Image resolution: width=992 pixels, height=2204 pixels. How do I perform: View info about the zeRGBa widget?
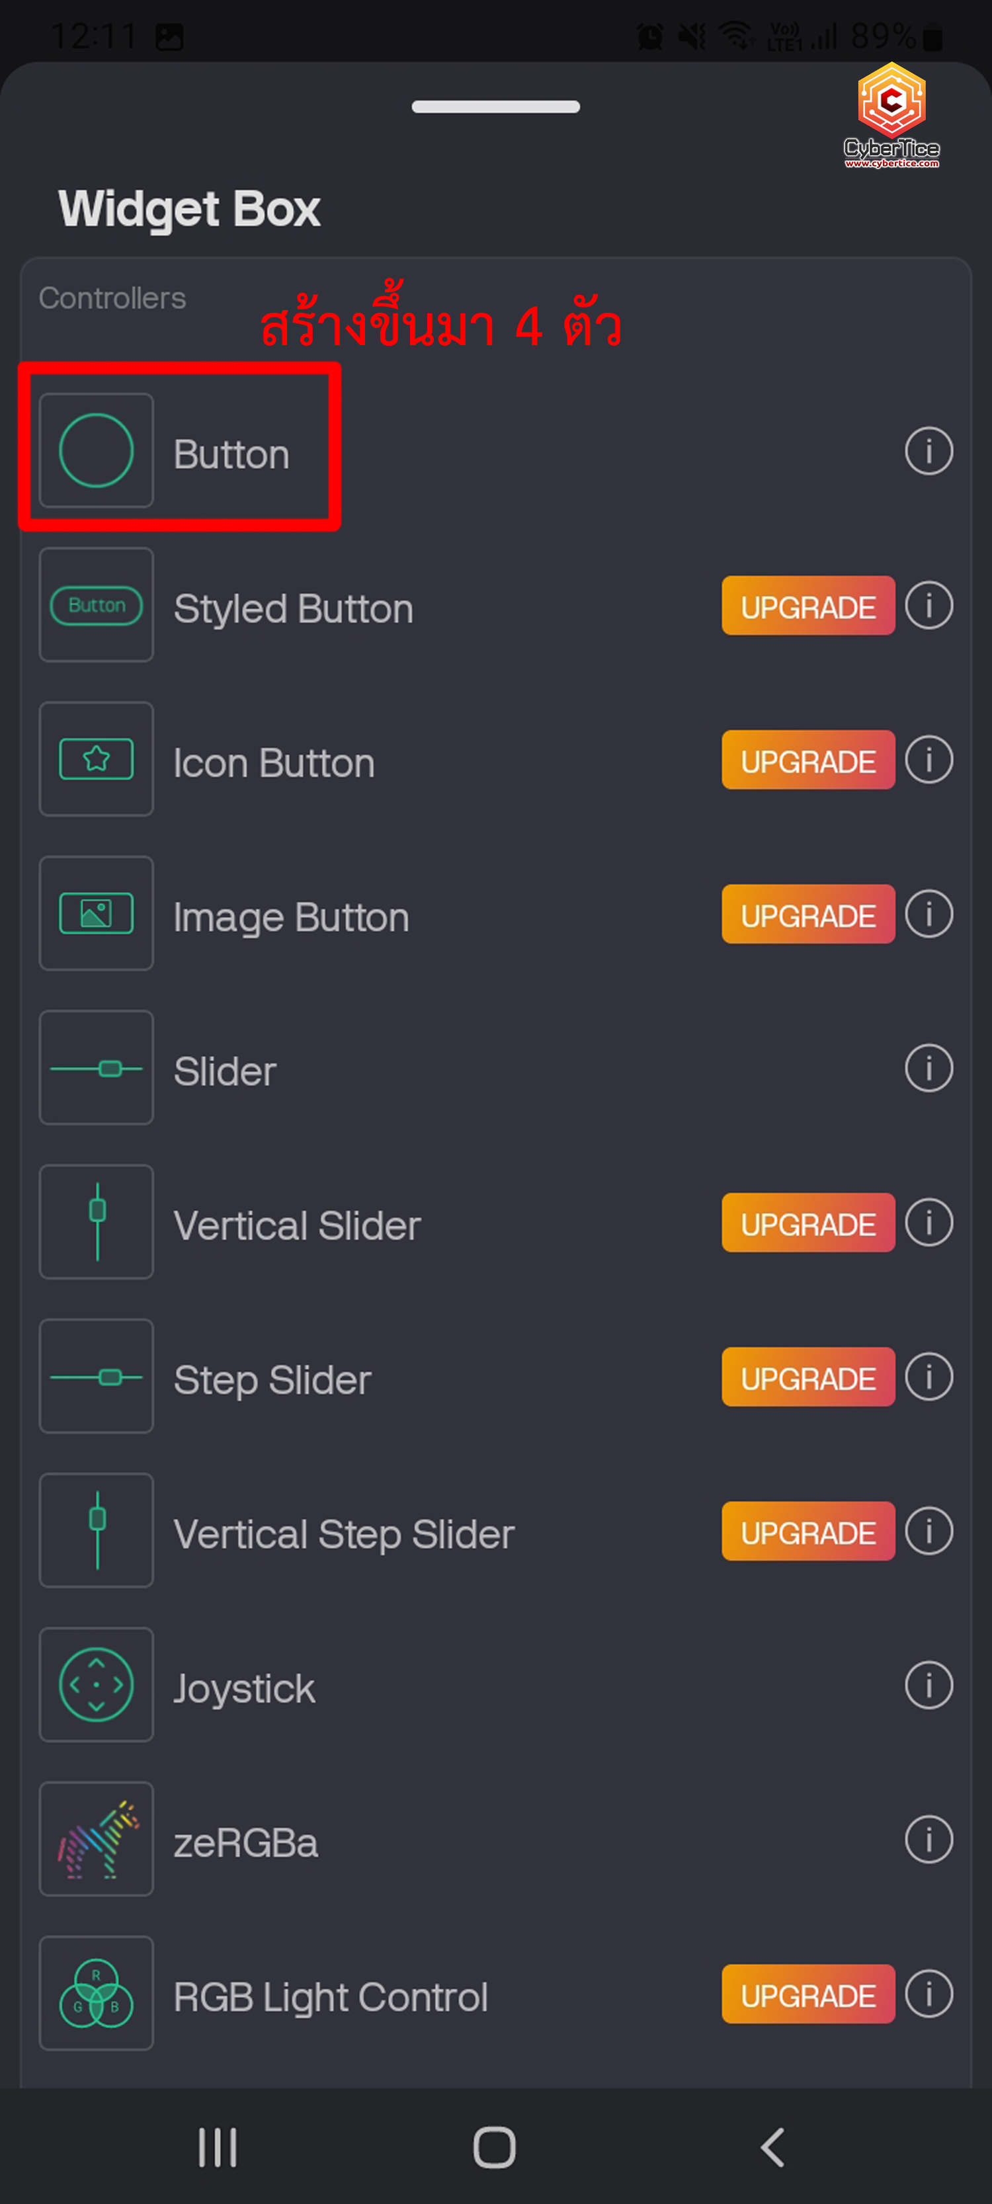point(928,1840)
